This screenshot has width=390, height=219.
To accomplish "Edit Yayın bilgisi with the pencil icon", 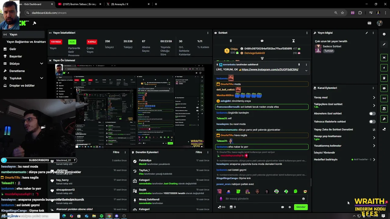I will 367,33.
